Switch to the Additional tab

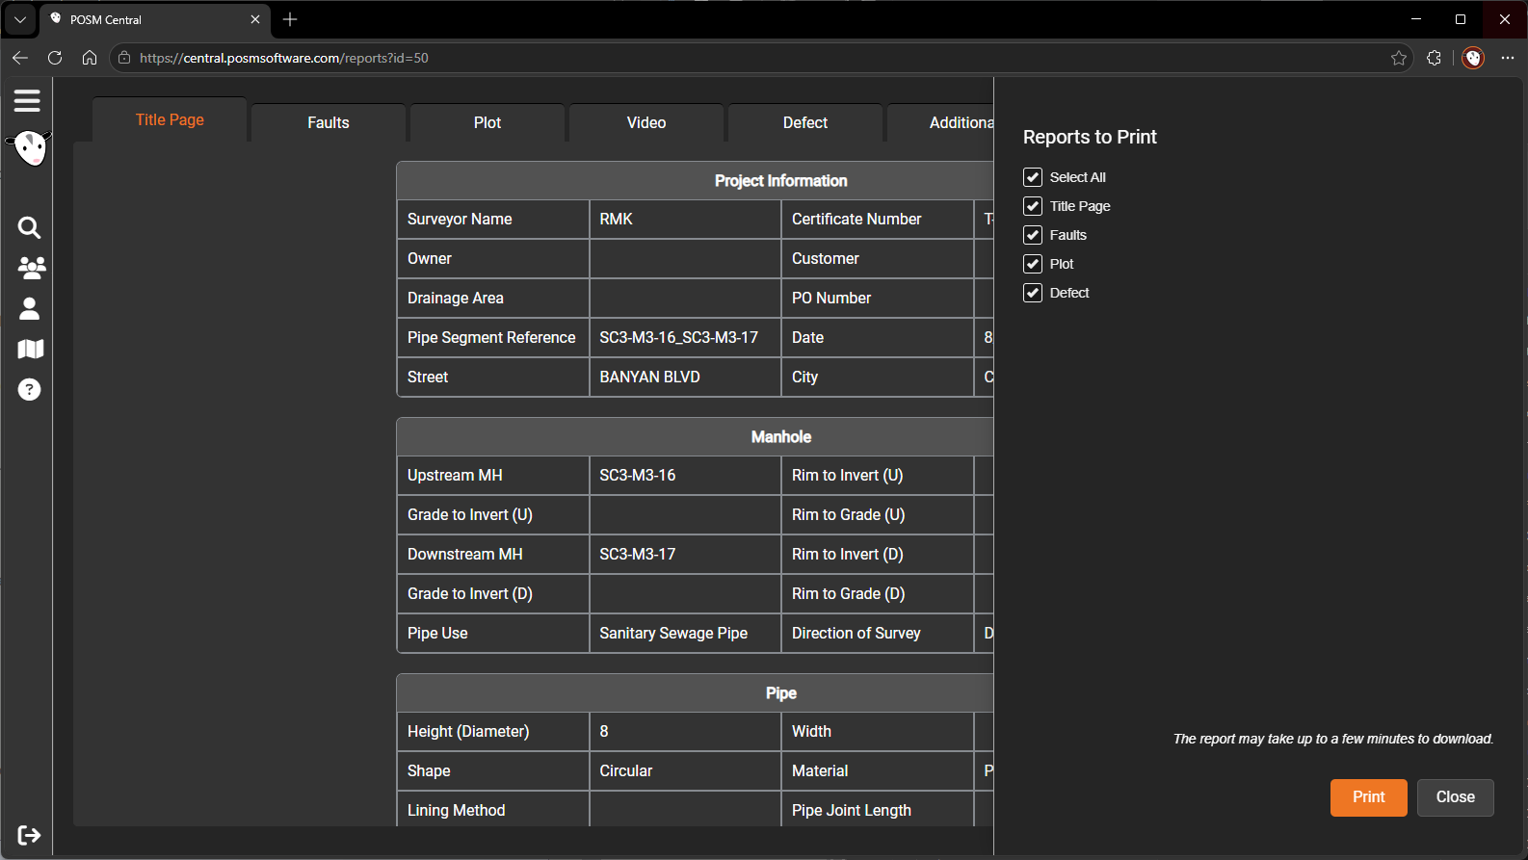(x=941, y=122)
